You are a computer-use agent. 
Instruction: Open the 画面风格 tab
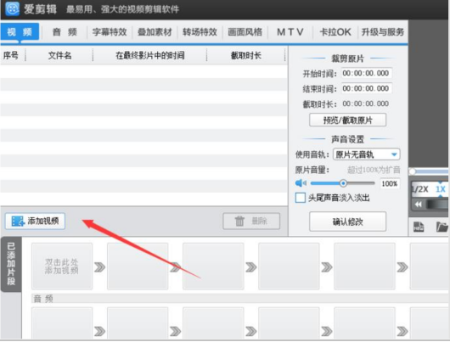tap(245, 32)
